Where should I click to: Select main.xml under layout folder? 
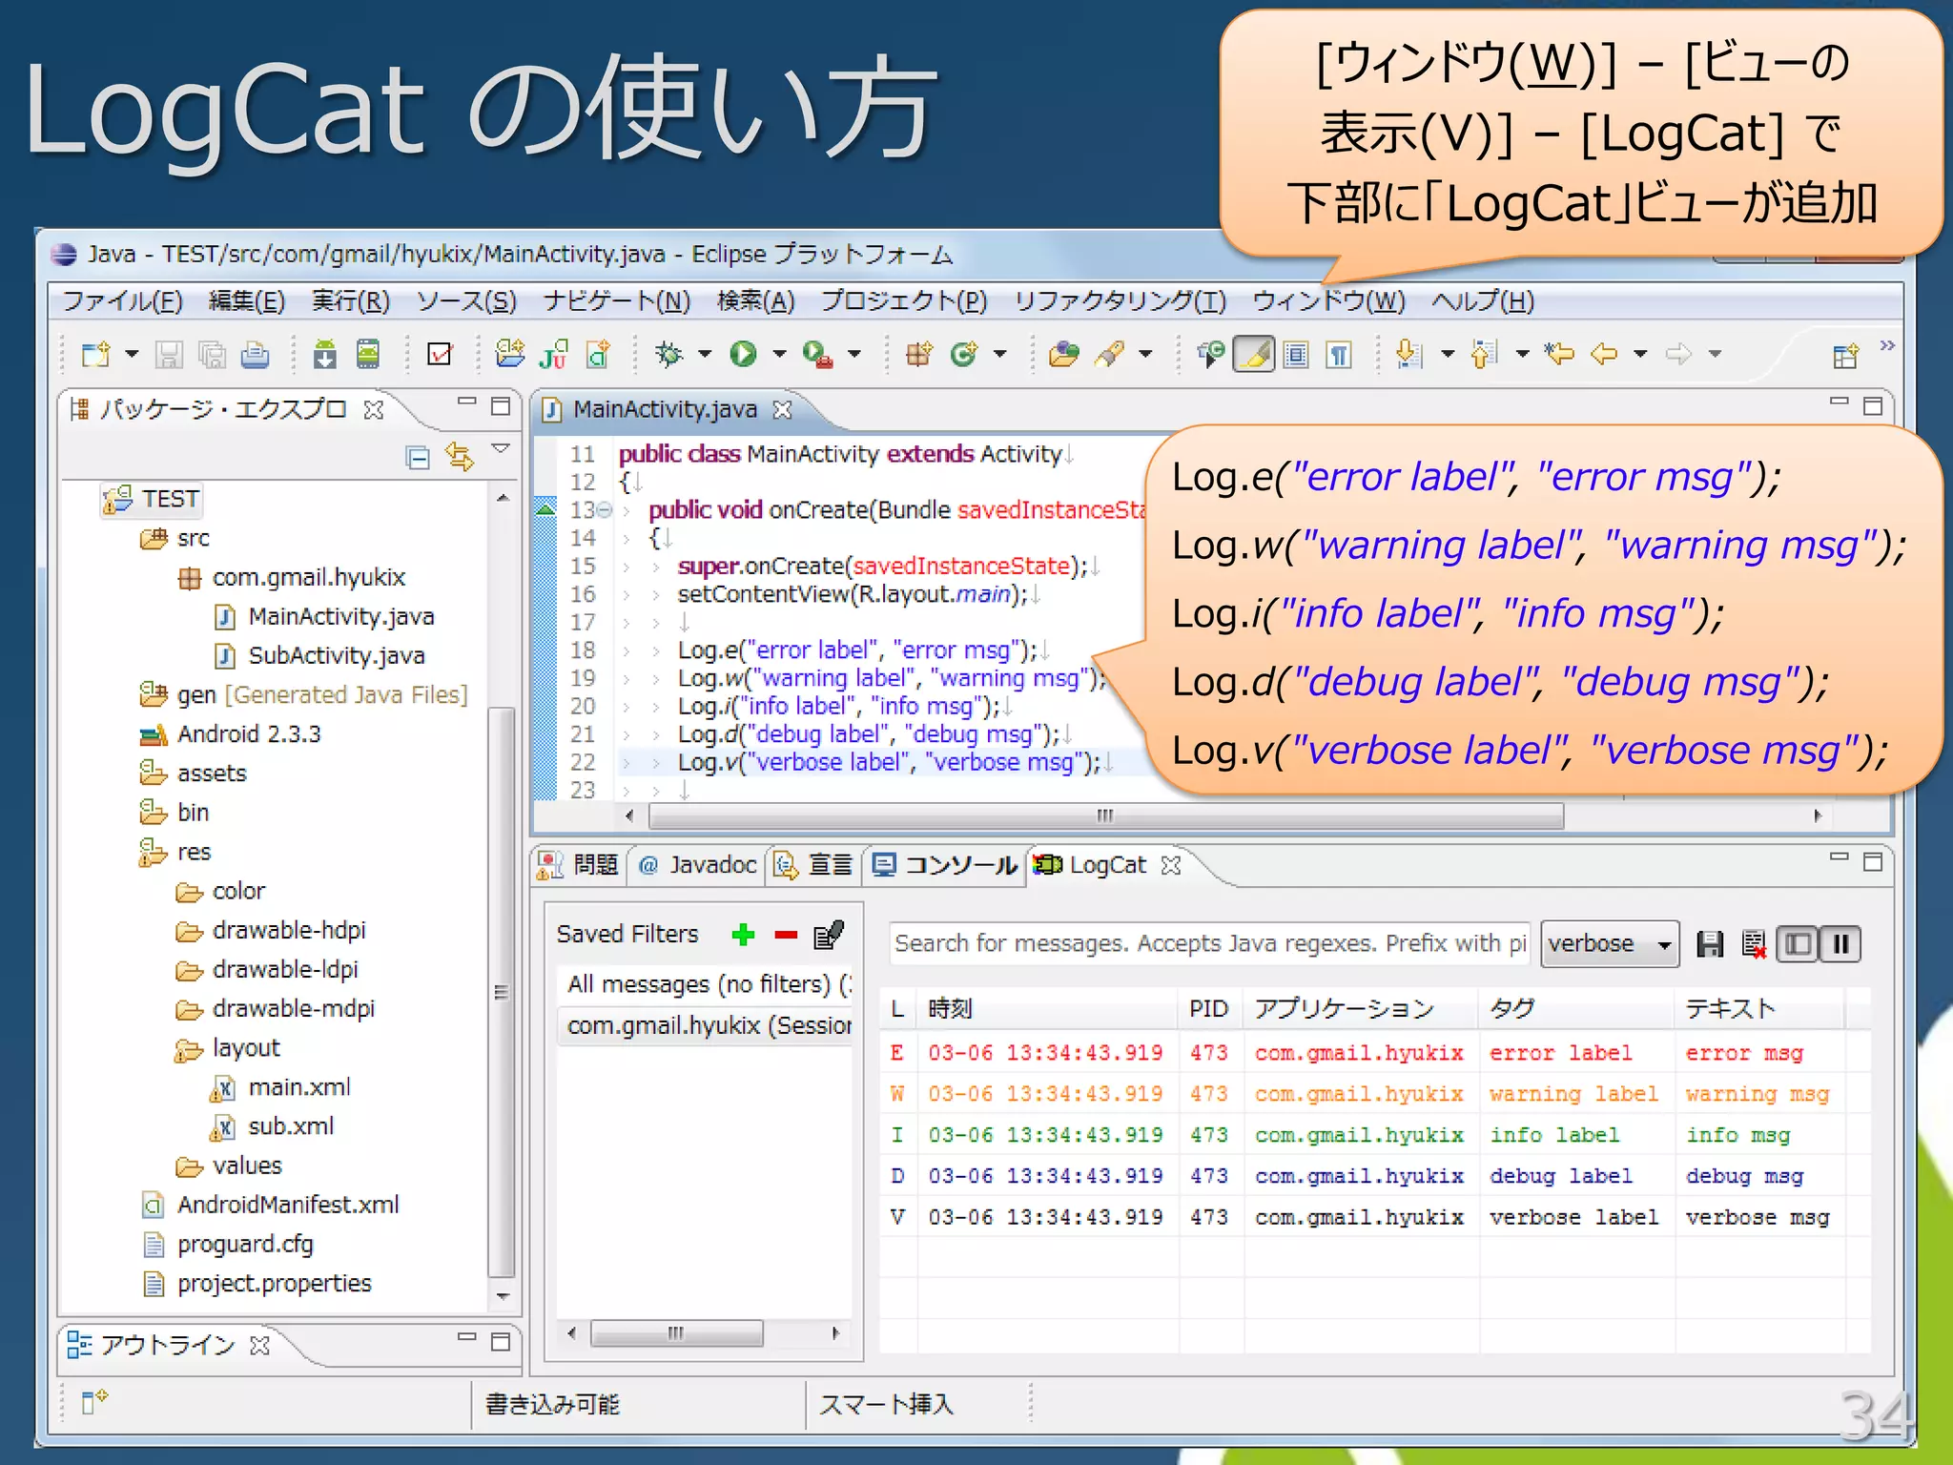[298, 1087]
